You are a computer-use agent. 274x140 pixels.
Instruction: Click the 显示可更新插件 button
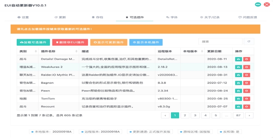coord(109,42)
